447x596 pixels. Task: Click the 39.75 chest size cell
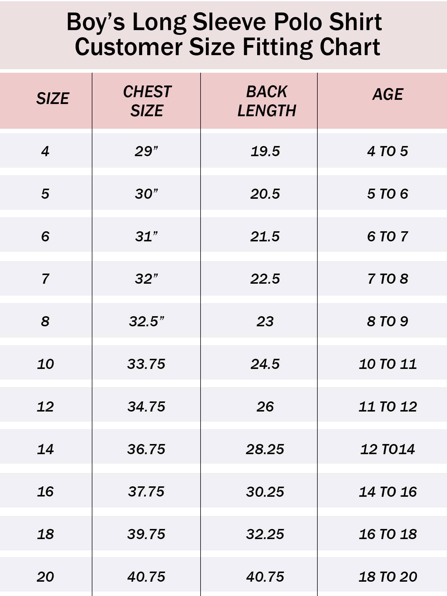146,534
